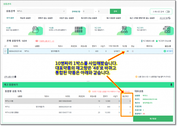Click the green 재고통합 button
Screen dimensions: 177x126
coord(154,118)
